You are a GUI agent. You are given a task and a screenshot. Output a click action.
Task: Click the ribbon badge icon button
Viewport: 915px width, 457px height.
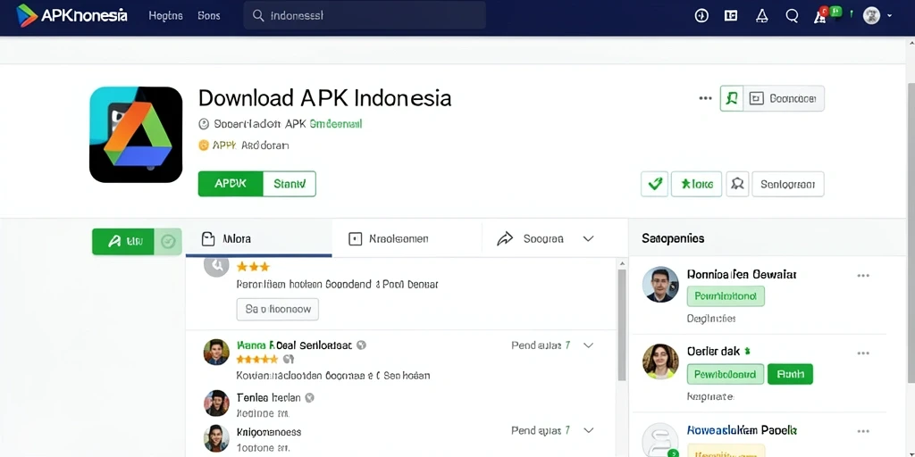point(737,184)
